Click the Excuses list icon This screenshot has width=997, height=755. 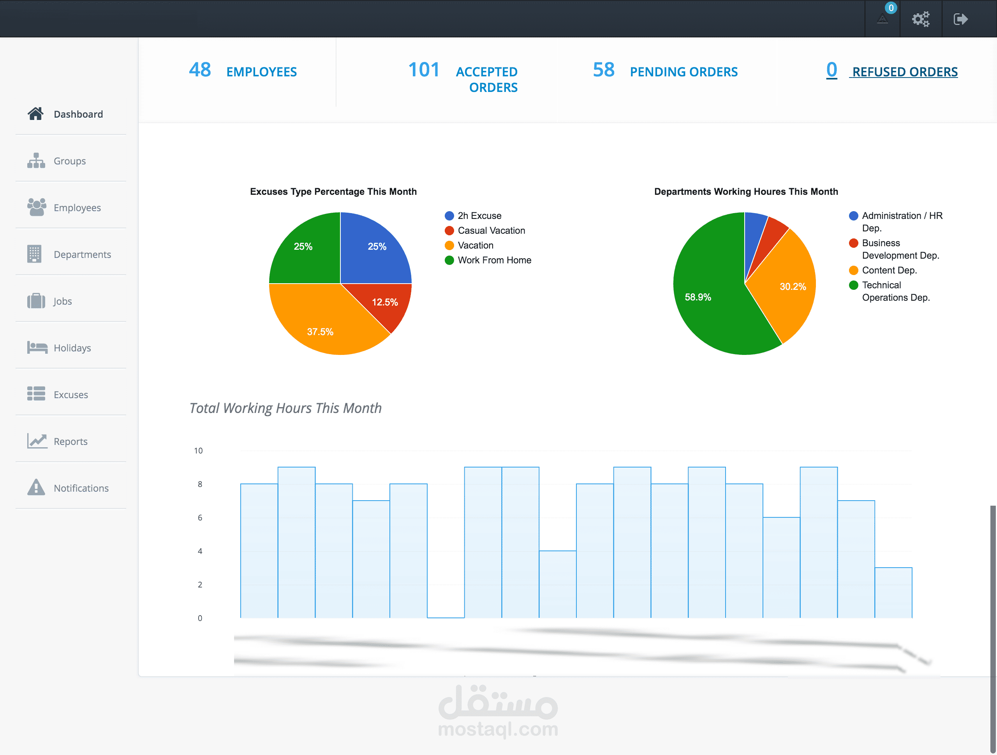(x=36, y=394)
